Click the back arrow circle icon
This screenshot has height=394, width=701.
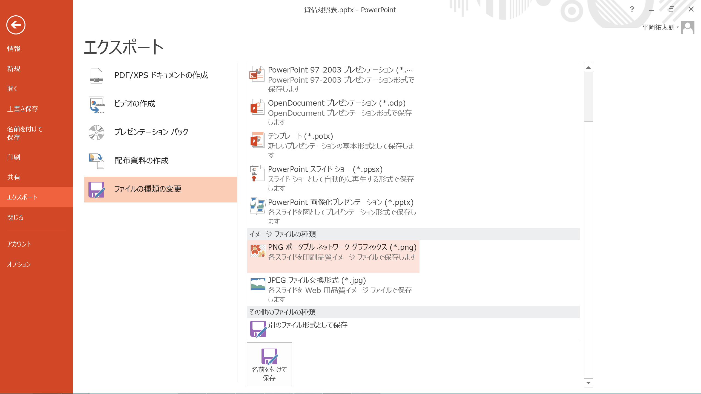point(16,25)
